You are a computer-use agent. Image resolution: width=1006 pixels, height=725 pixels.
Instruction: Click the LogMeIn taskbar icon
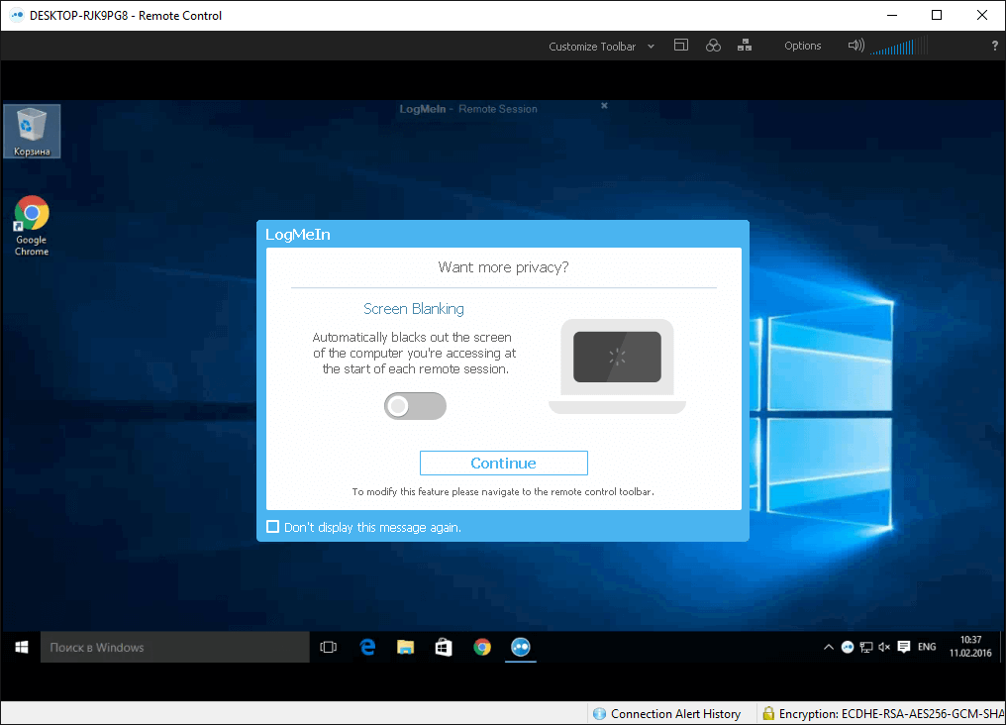click(520, 648)
